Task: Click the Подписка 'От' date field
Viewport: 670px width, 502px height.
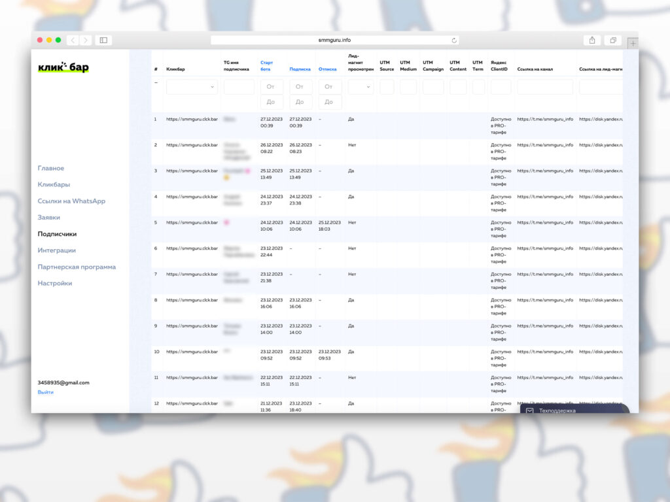Action: tap(301, 86)
